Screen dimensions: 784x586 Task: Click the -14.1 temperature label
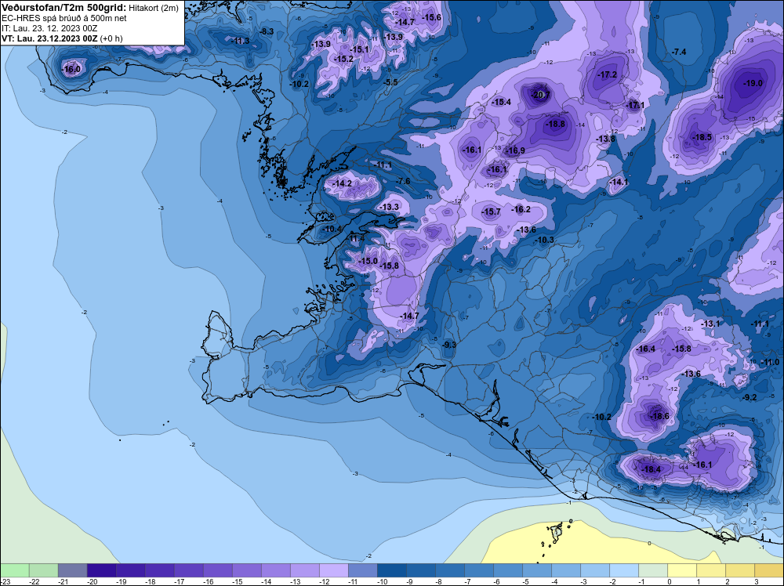click(x=619, y=182)
